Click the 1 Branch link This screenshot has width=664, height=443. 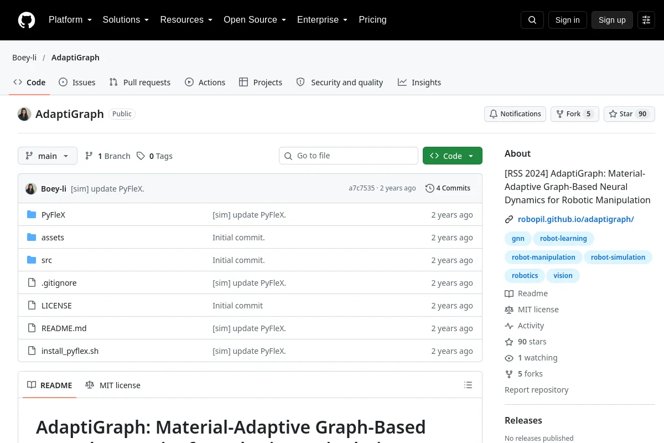point(107,156)
